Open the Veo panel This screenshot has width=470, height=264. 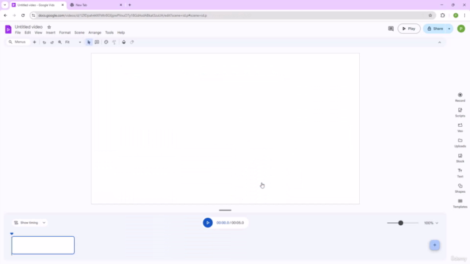tap(460, 128)
